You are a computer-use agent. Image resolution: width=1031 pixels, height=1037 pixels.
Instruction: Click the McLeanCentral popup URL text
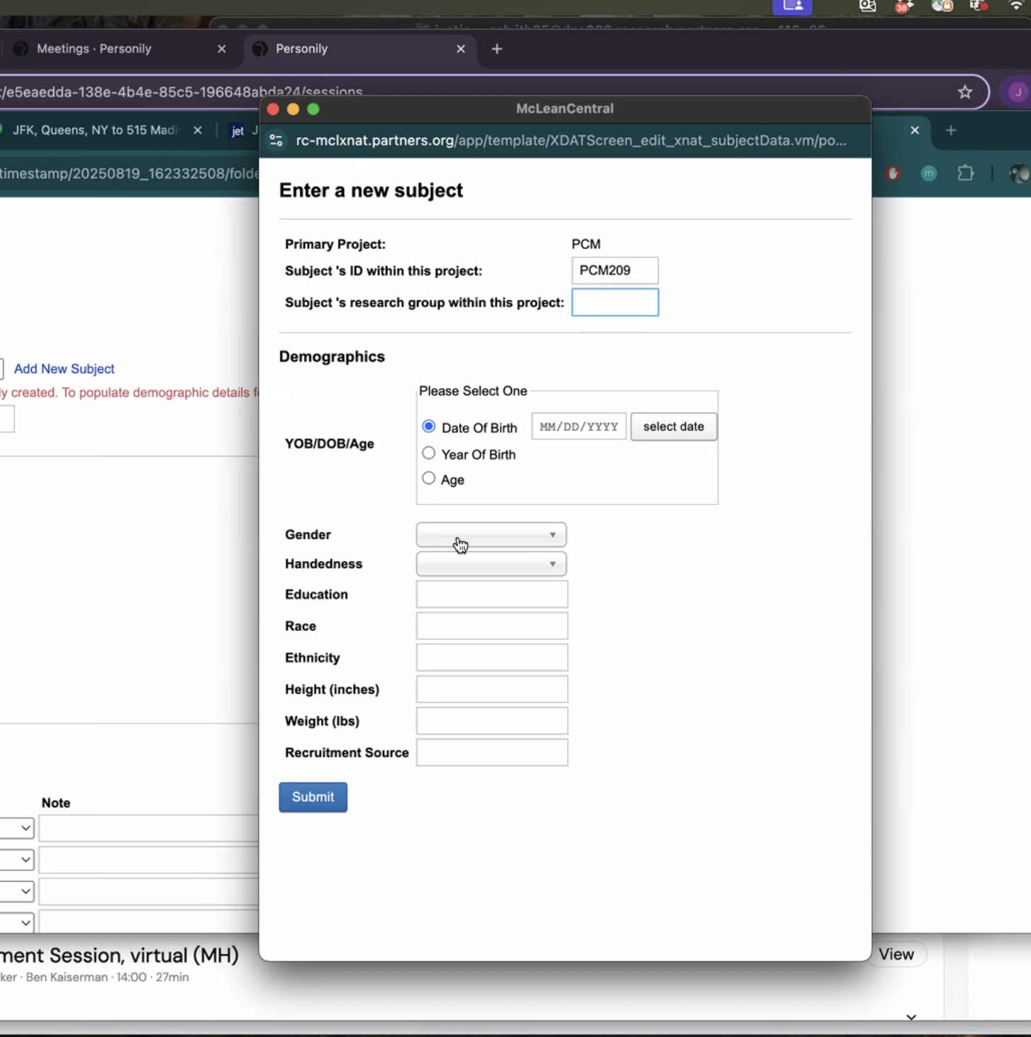pos(571,140)
